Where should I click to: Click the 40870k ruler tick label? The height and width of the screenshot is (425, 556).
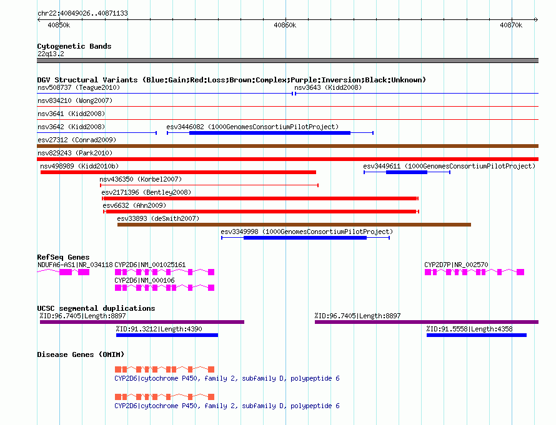click(511, 25)
